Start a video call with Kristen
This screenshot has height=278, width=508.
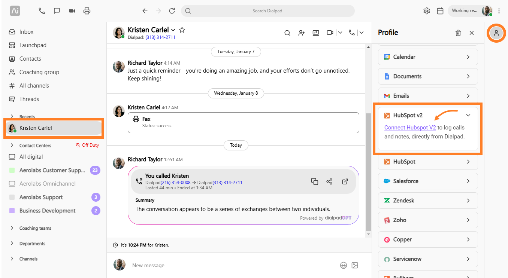click(x=330, y=33)
